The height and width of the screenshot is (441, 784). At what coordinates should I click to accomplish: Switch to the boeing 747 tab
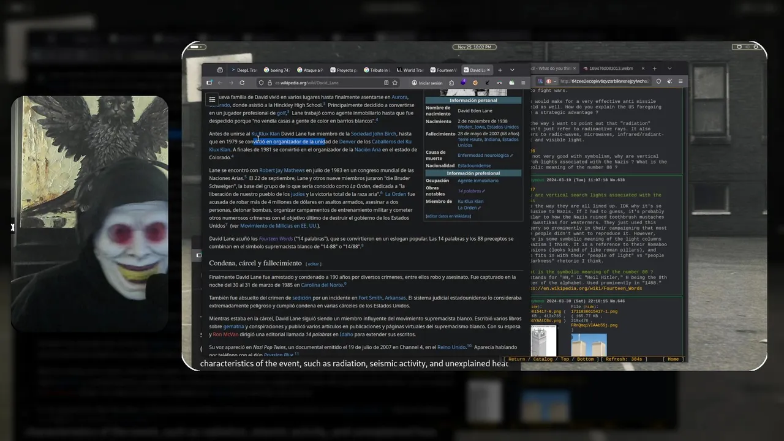click(277, 70)
